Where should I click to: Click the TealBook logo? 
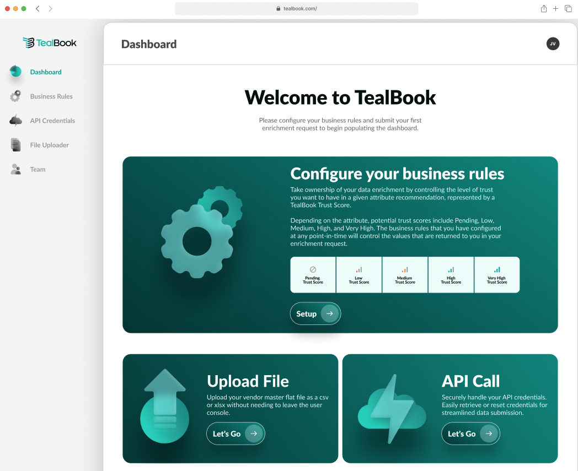tap(50, 43)
